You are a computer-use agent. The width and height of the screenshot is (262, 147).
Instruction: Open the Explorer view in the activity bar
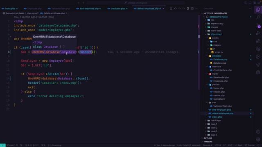(x=258, y=10)
